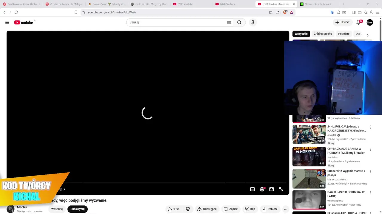Image resolution: width=382 pixels, height=214 pixels.
Task: Open the extensions puzzle icon
Action: point(338,12)
